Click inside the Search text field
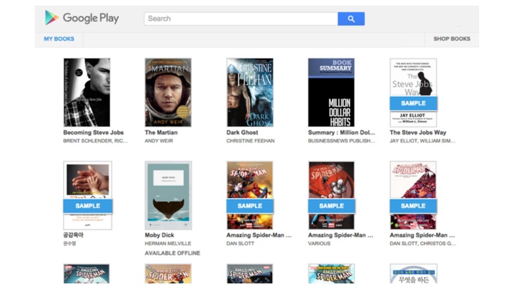This screenshot has width=514, height=289. 241,18
